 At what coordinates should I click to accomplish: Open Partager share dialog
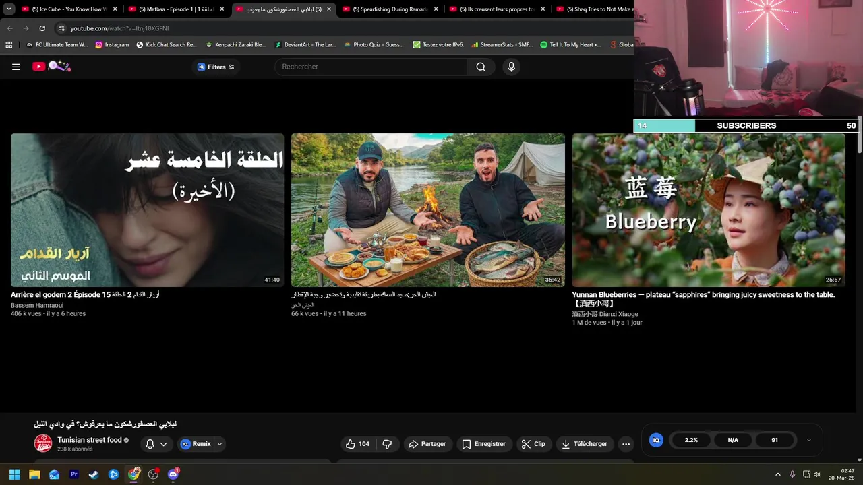pyautogui.click(x=427, y=444)
